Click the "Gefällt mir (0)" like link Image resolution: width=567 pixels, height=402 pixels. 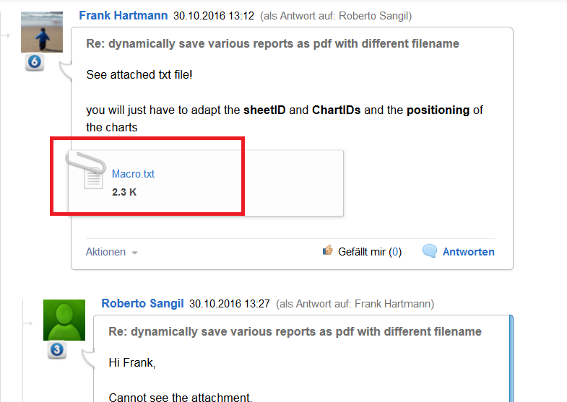pos(369,252)
